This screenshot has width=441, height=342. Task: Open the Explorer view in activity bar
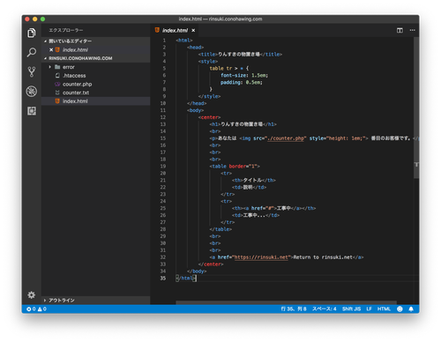click(x=32, y=33)
